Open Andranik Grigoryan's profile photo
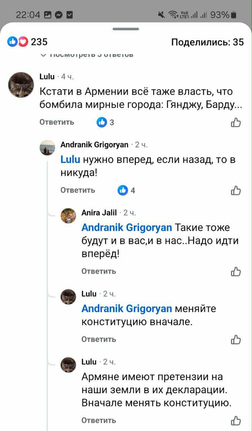 [x=48, y=147]
